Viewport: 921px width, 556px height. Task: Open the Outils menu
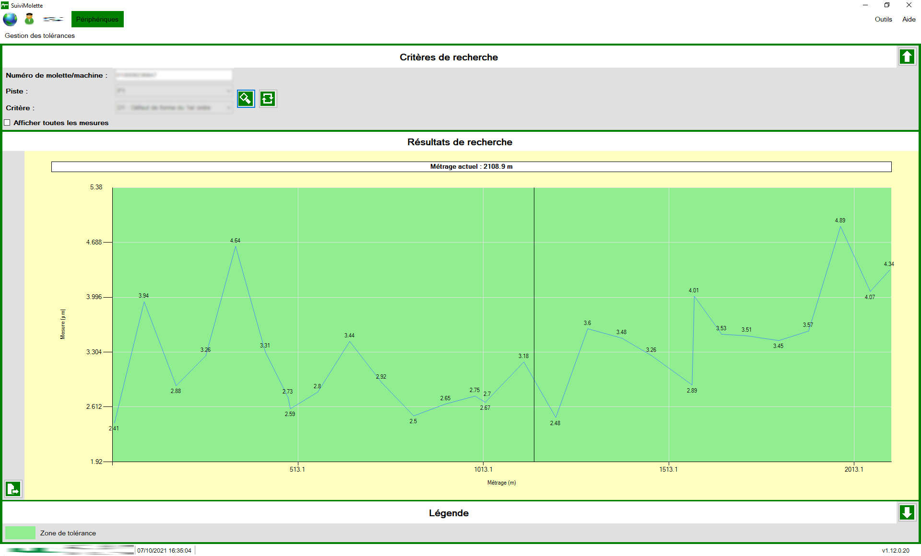pyautogui.click(x=883, y=19)
